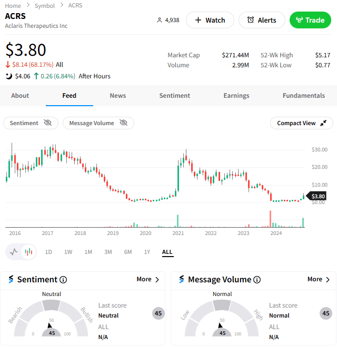Click the tall red volume bar before 2024
The image size is (337, 347).
coord(270,219)
